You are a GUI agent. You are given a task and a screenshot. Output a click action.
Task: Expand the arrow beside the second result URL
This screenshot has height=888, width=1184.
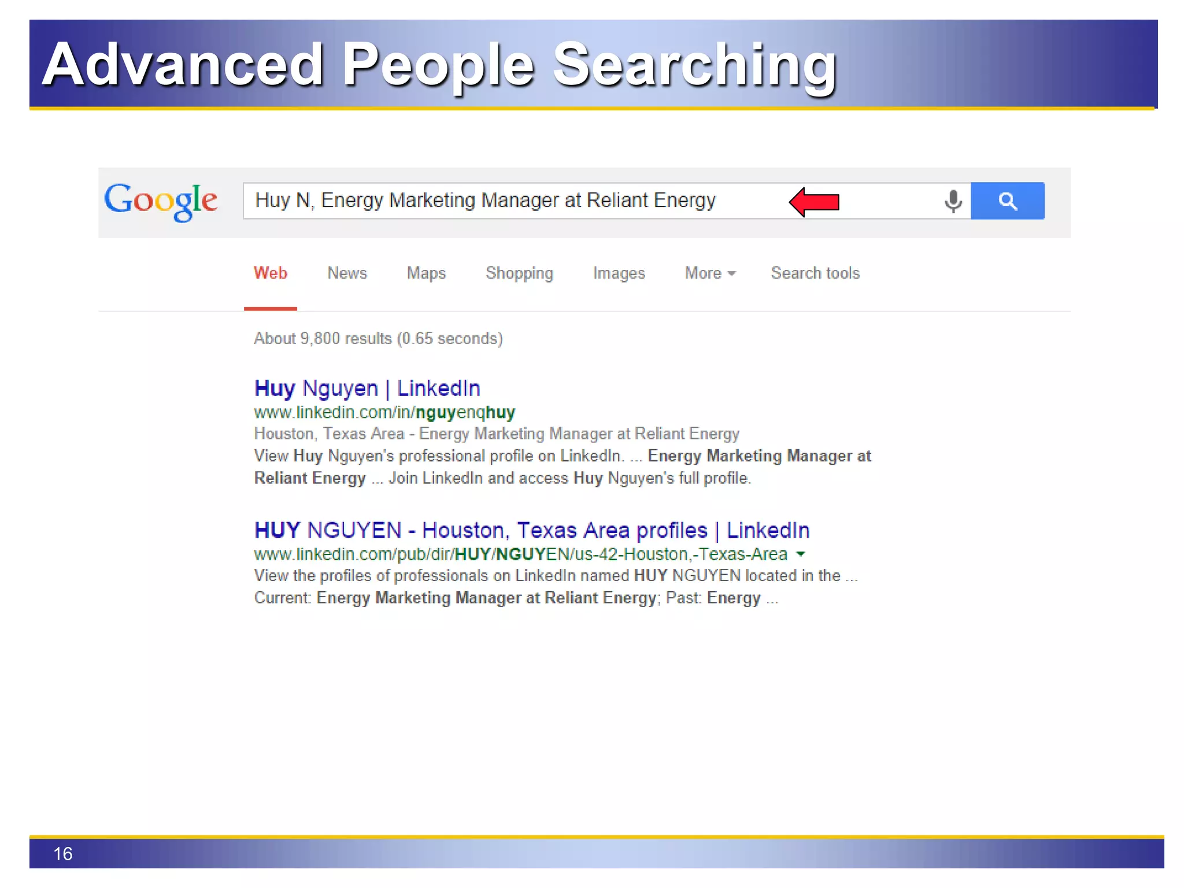coord(801,554)
